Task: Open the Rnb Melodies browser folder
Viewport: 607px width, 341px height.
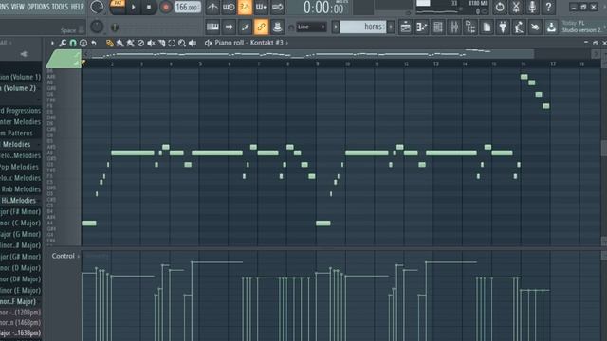Action: click(x=21, y=189)
